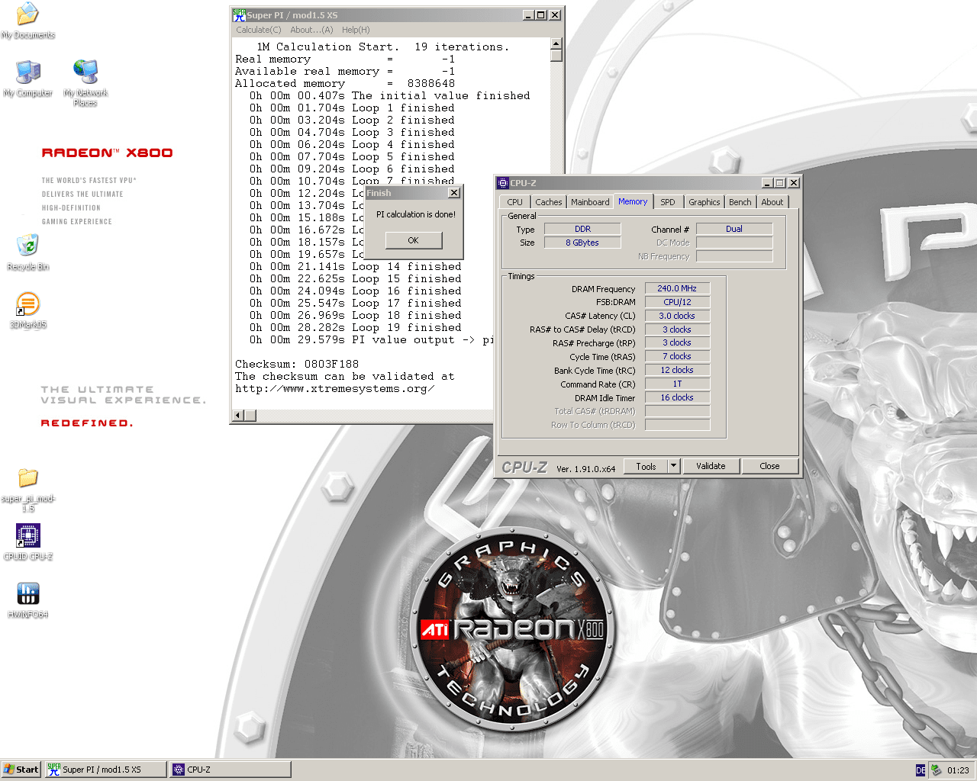Click the Command Rate 1T value
The image size is (977, 781).
pos(677,384)
